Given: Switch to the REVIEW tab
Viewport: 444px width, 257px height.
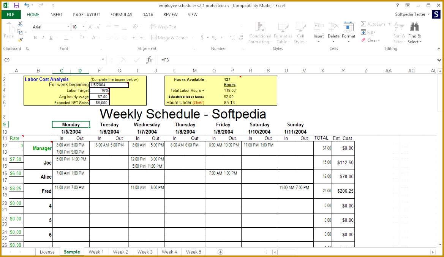Looking at the screenshot, I should coord(171,15).
